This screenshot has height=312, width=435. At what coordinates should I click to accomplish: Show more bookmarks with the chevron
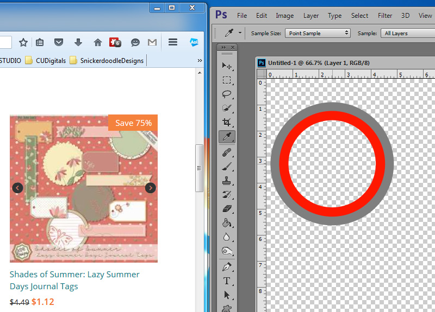point(200,60)
